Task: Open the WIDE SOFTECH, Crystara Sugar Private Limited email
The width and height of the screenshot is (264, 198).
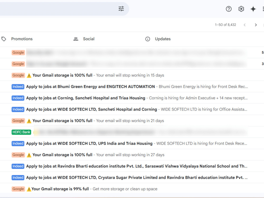Action: (x=132, y=177)
